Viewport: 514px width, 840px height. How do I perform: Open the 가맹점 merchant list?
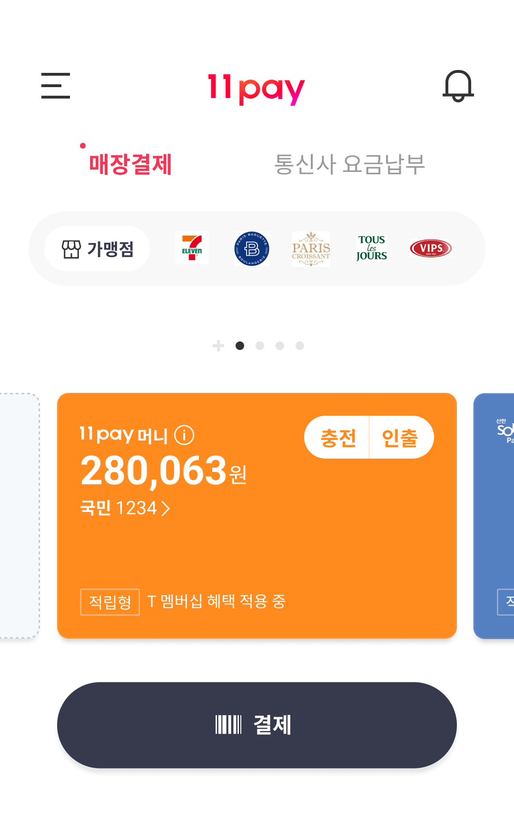[x=98, y=249]
